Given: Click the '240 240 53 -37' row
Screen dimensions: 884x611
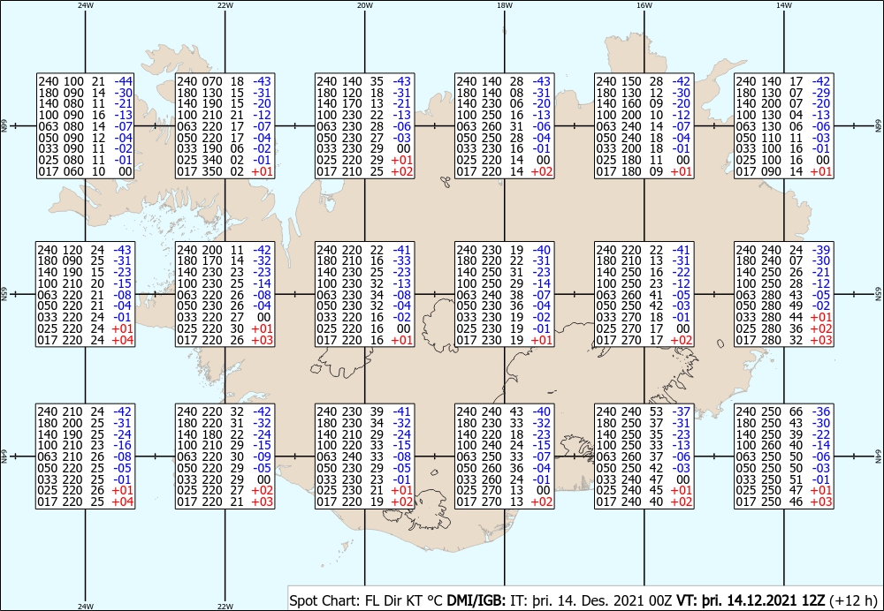Looking at the screenshot, I should [x=644, y=411].
